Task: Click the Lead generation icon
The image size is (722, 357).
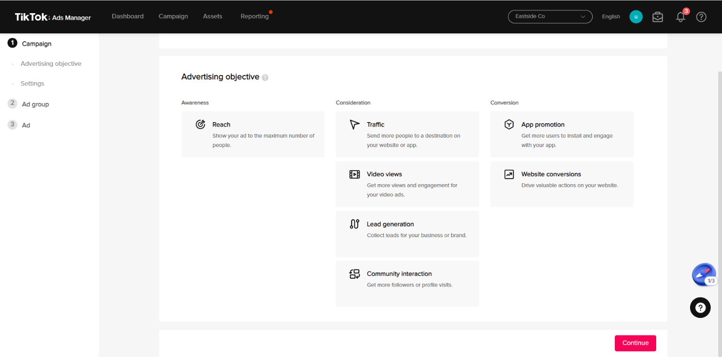Action: [x=354, y=224]
